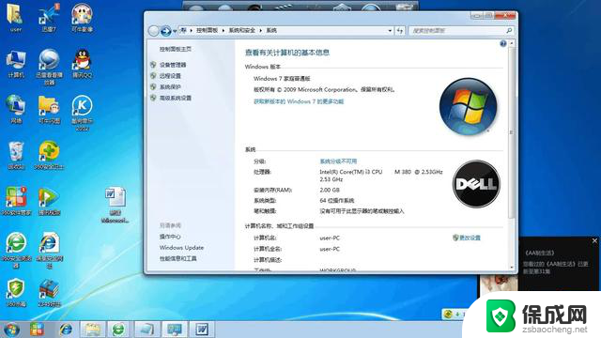Image resolution: width=601 pixels, height=338 pixels.
Task: Click the back navigation arrow button
Action: click(154, 31)
